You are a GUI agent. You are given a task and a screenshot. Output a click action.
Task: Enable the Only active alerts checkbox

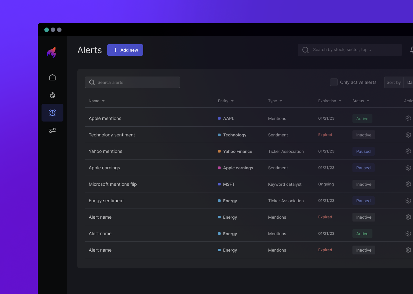(x=334, y=82)
